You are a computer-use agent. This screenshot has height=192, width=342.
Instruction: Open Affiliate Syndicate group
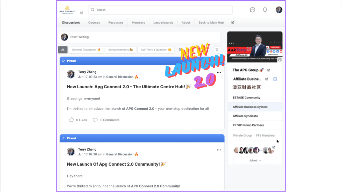255,116
